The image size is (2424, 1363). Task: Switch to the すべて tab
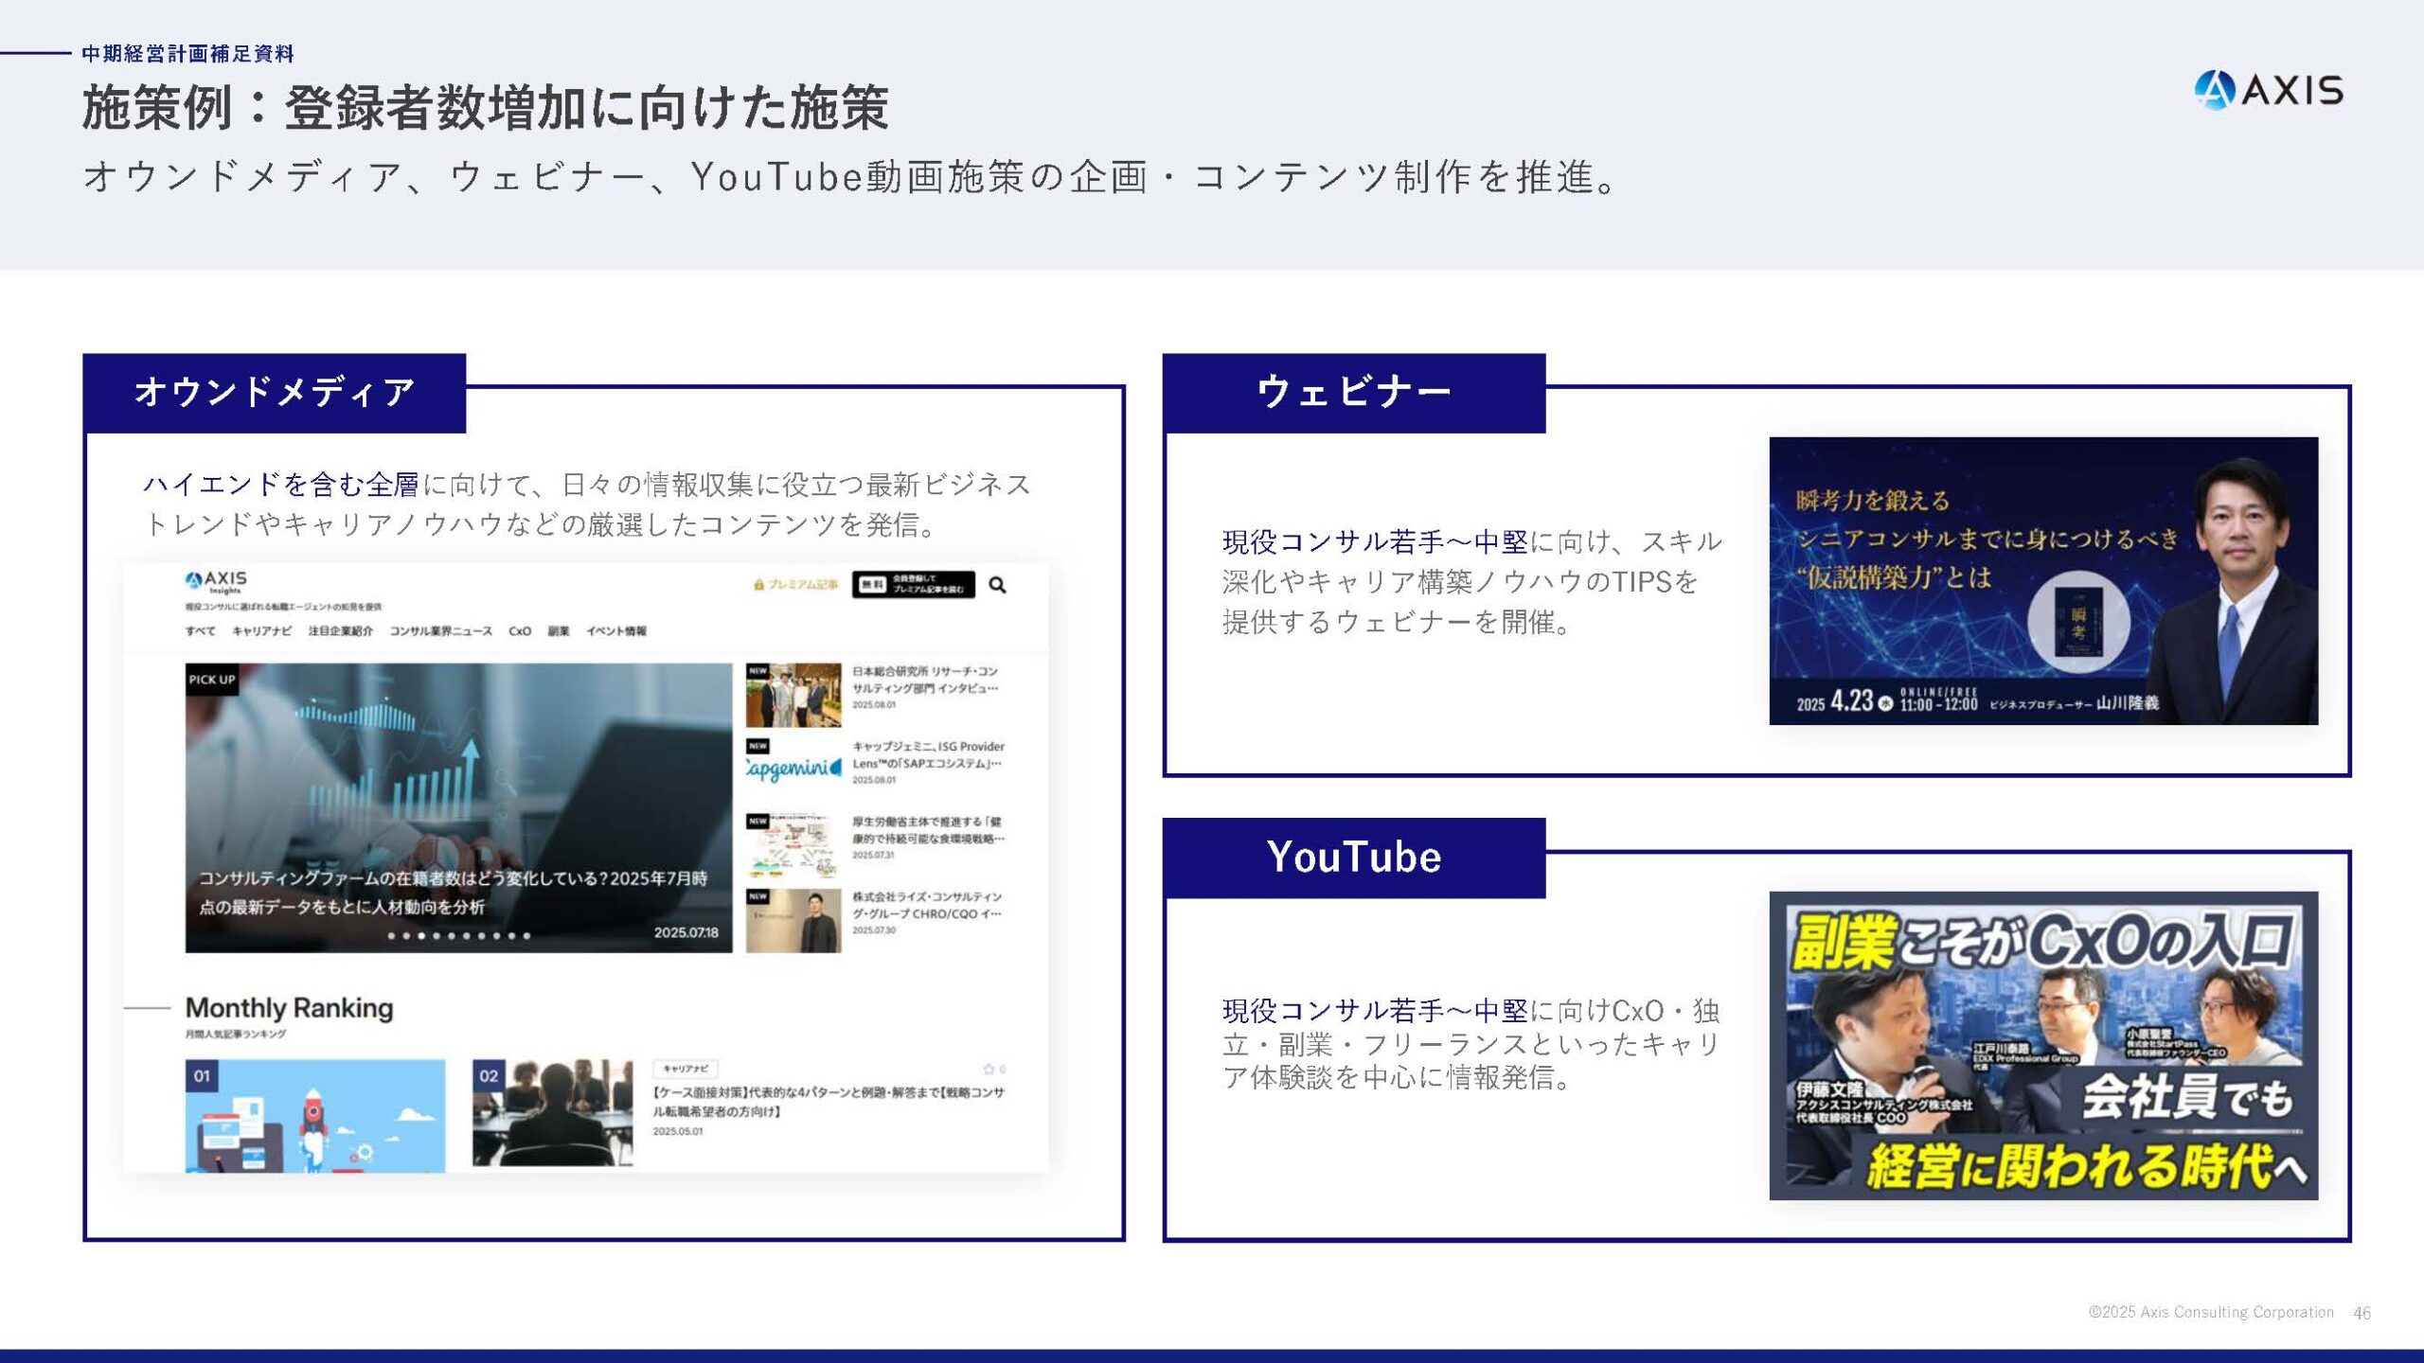pyautogui.click(x=202, y=631)
